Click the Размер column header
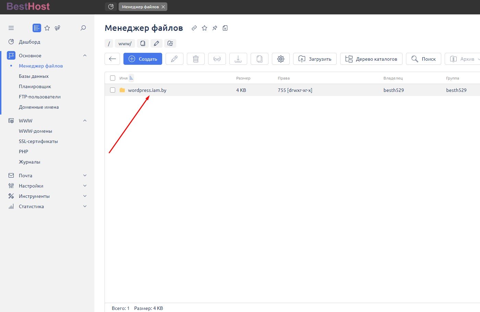The image size is (480, 312). (243, 78)
